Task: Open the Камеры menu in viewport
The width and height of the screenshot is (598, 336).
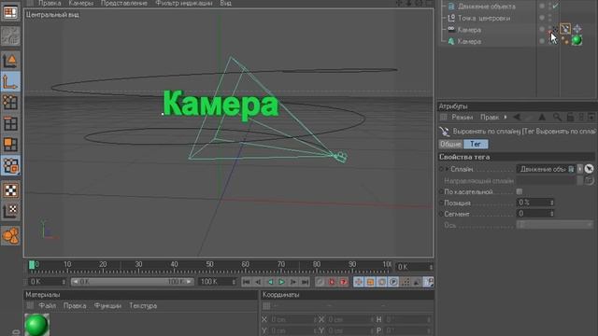Action: tap(81, 3)
